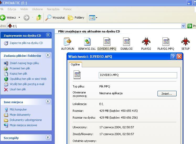Image resolution: width=196 pixels, height=144 pixels.
Task: Click Zmień nazwę tego pliku
Action: coord(24,63)
